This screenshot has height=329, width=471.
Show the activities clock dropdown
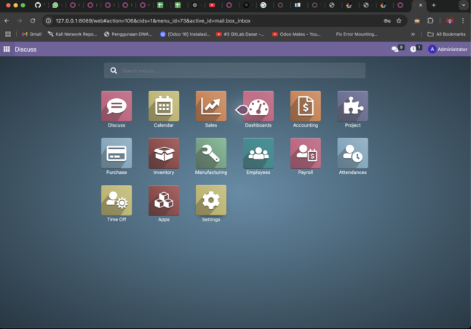coord(413,49)
